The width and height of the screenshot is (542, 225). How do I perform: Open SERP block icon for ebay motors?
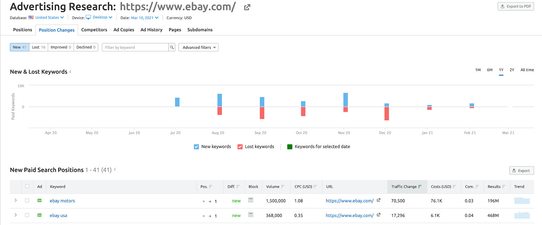coord(251,200)
